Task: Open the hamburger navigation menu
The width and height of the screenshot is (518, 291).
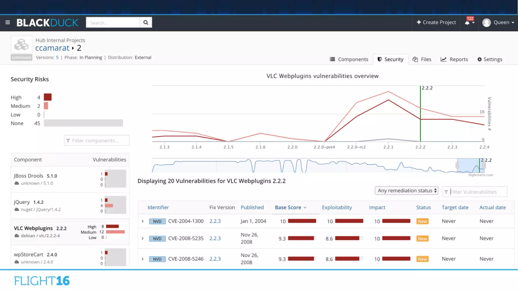Action: 8,22
